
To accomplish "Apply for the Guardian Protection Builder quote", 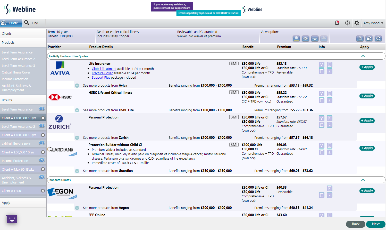I will tap(367, 148).
